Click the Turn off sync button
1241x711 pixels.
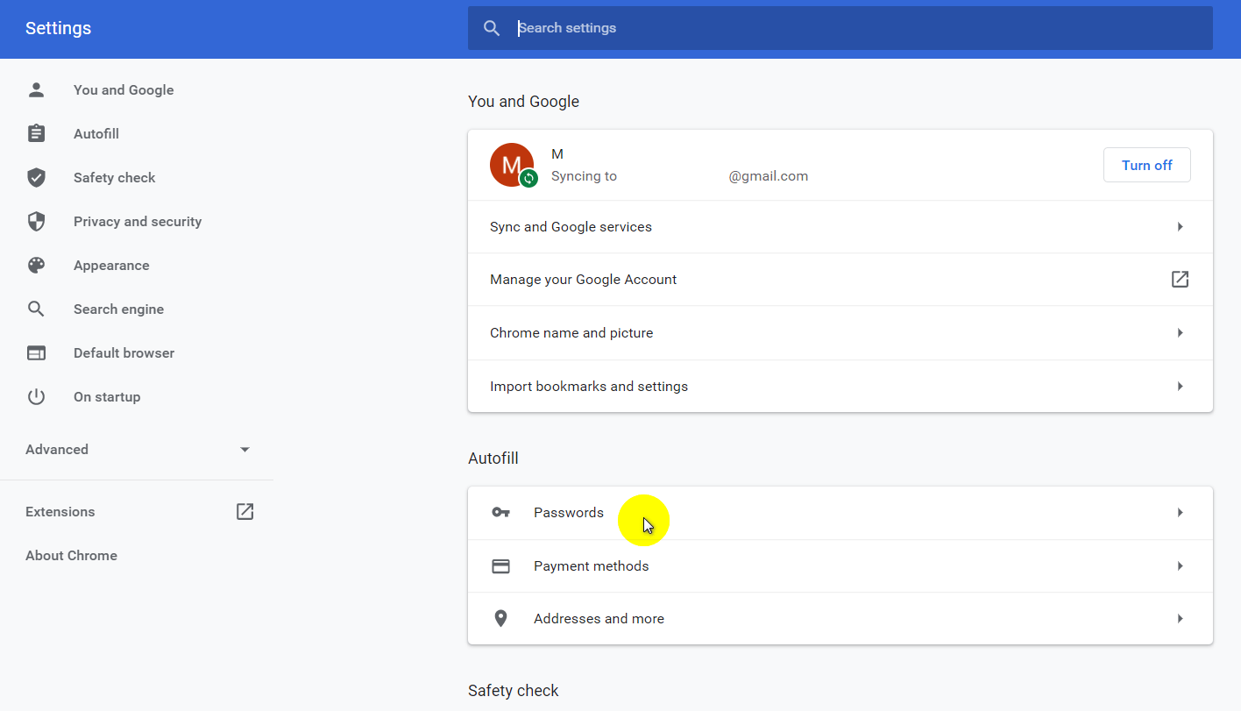click(x=1146, y=165)
